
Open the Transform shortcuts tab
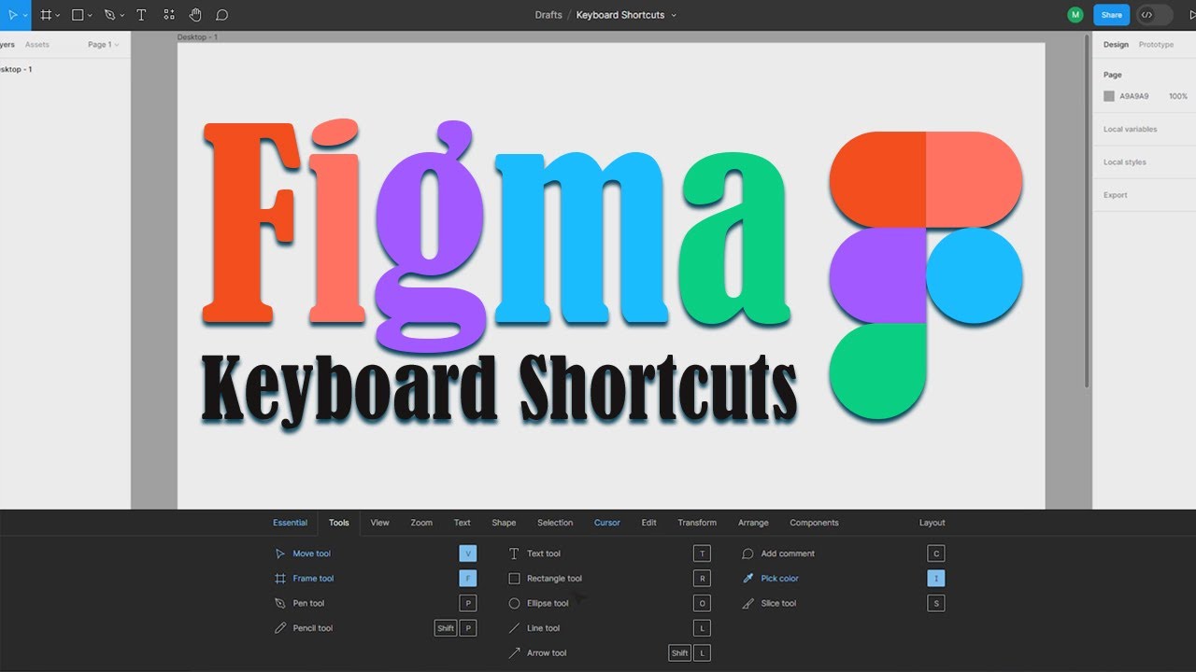click(x=697, y=523)
